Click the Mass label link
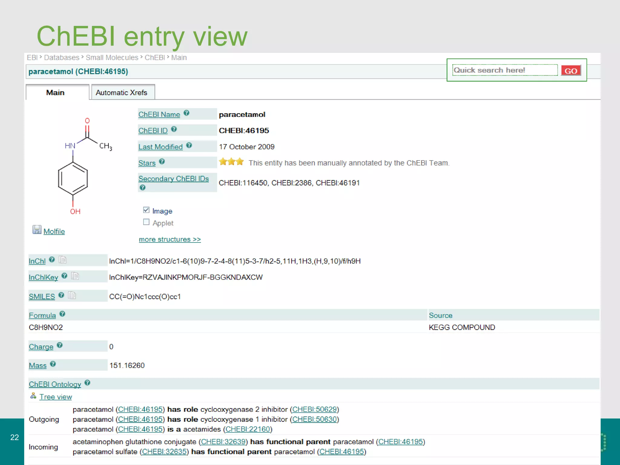Screen dimensions: 620x465 click(38, 365)
